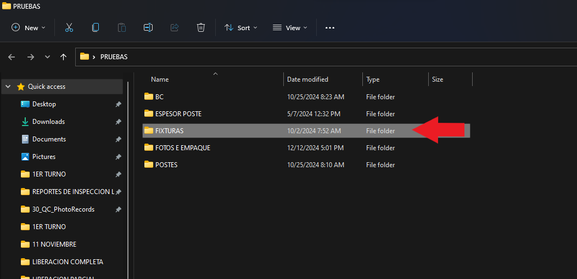Image resolution: width=577 pixels, height=279 pixels.
Task: Select the POSTES folder
Action: pyautogui.click(x=306, y=164)
